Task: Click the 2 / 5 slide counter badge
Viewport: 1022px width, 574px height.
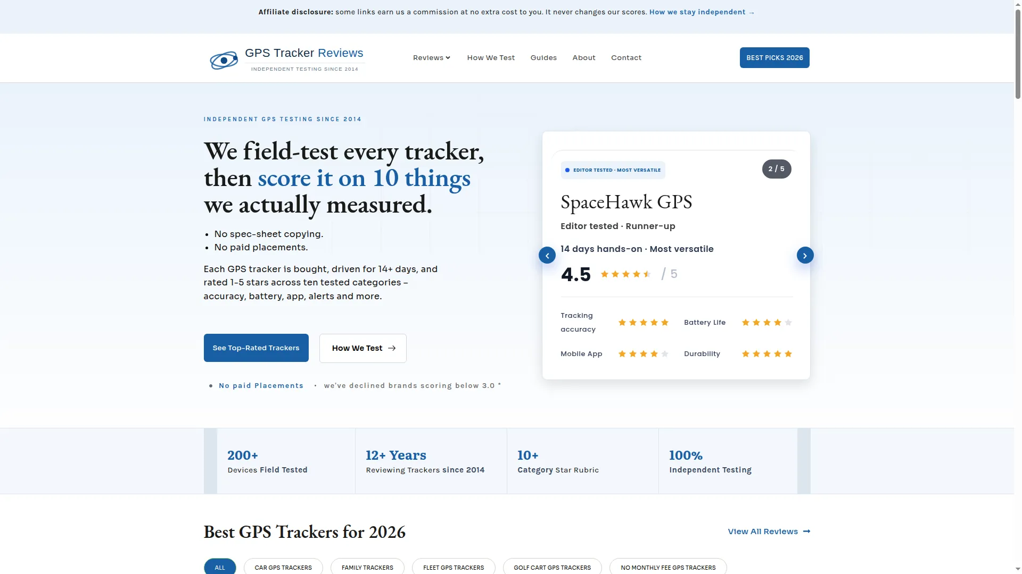Action: click(x=777, y=169)
